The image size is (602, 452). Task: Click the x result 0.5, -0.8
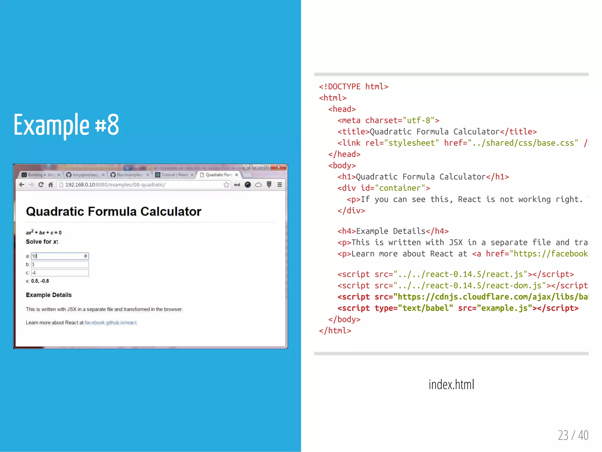click(40, 281)
